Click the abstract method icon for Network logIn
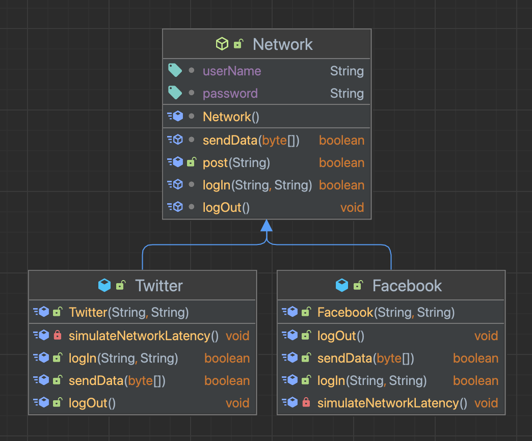Screen dimensions: 532x441 pyautogui.click(x=175, y=184)
